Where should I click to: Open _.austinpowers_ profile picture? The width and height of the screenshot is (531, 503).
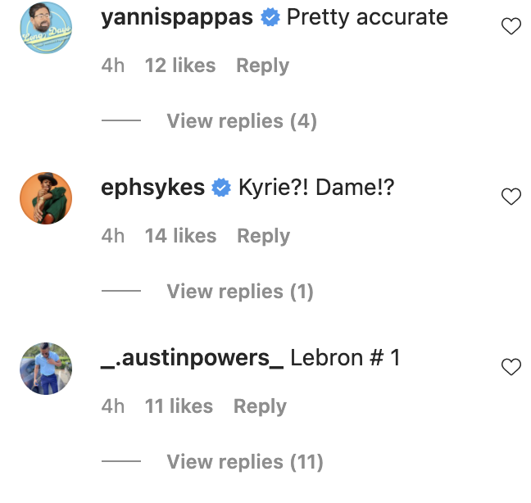pos(46,369)
